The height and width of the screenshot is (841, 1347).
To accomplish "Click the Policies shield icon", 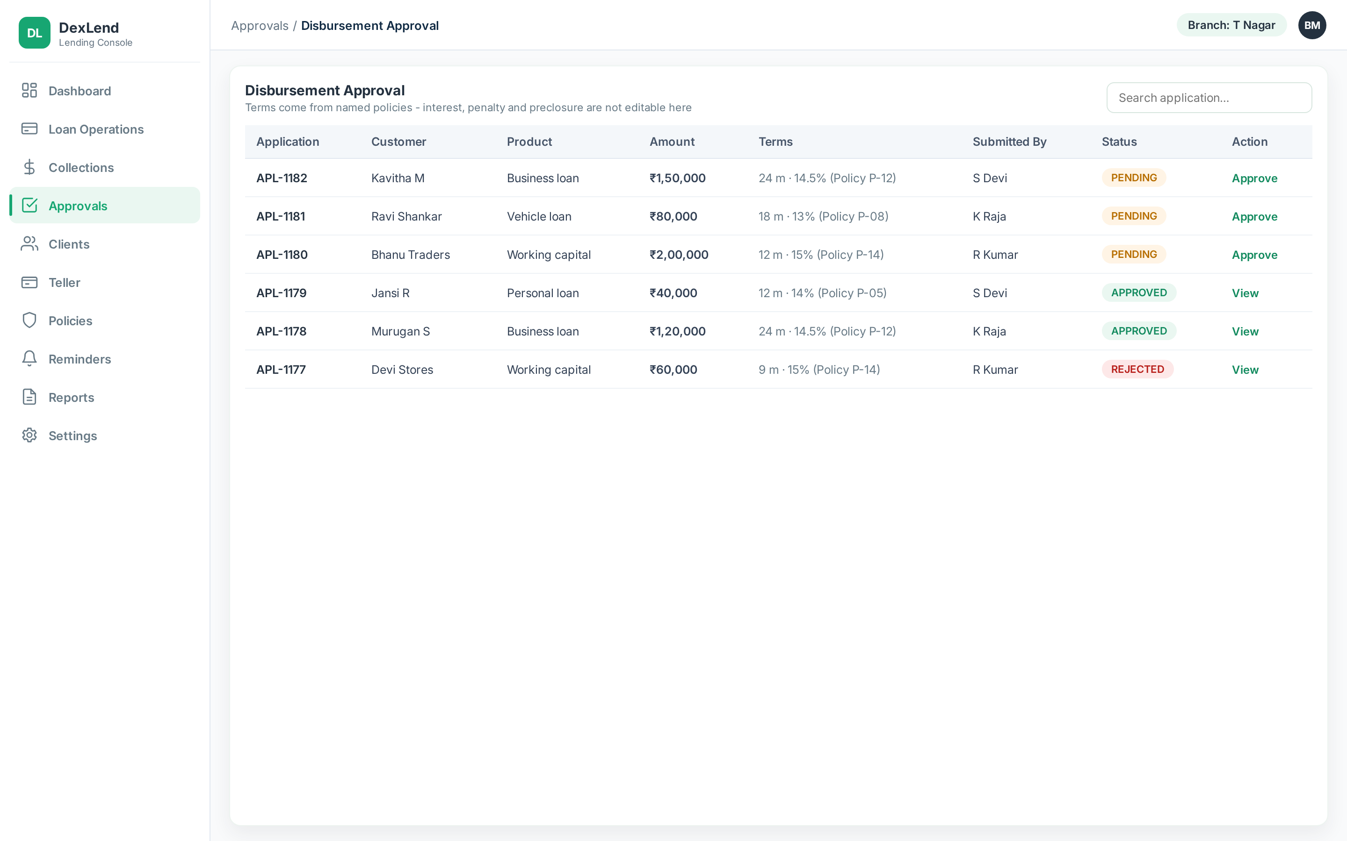I will coord(29,321).
